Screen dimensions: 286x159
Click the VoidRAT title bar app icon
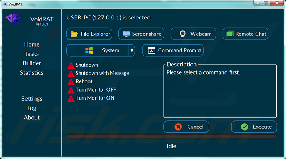[5, 4]
